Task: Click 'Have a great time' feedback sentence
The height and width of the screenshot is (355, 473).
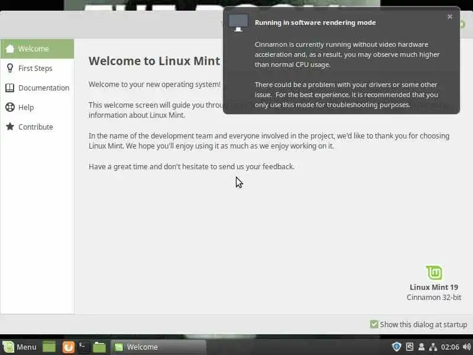Action: coord(191,167)
